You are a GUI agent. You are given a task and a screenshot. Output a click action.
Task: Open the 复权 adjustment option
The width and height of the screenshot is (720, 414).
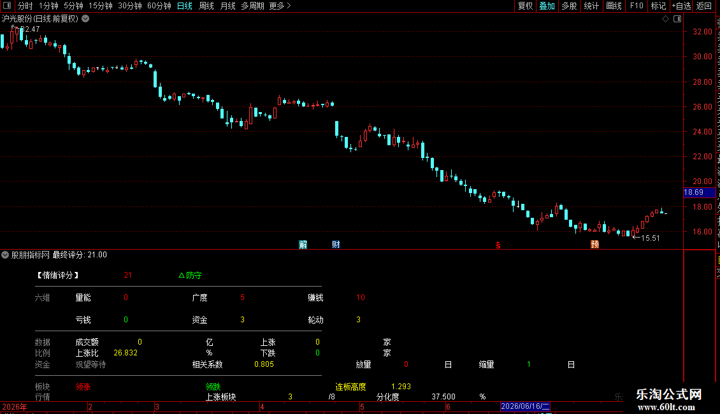tap(525, 6)
